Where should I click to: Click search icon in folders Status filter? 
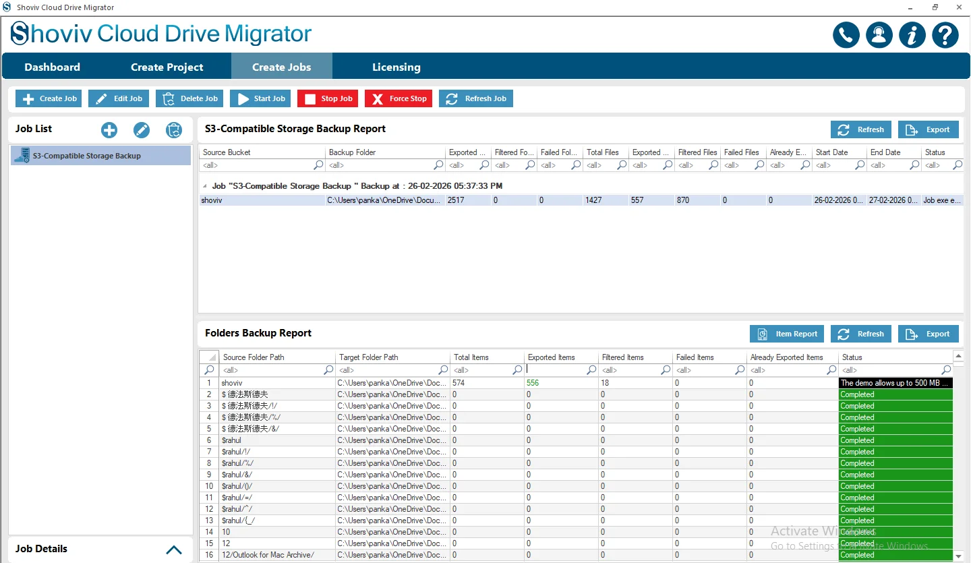click(946, 370)
